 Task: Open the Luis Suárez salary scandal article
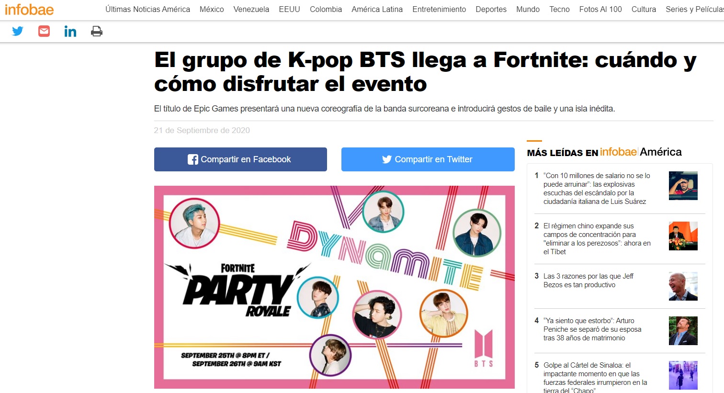(597, 189)
